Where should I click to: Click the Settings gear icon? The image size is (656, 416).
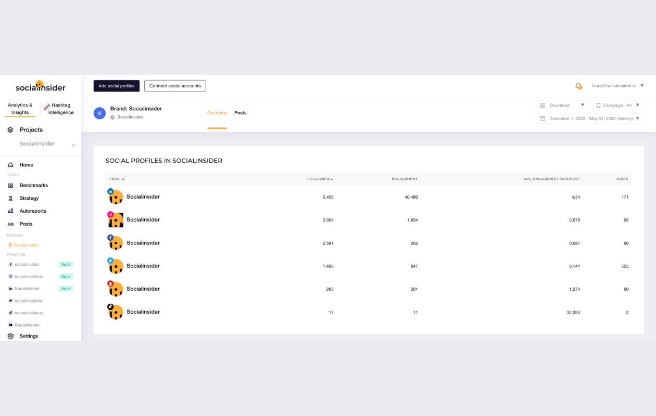click(x=10, y=336)
